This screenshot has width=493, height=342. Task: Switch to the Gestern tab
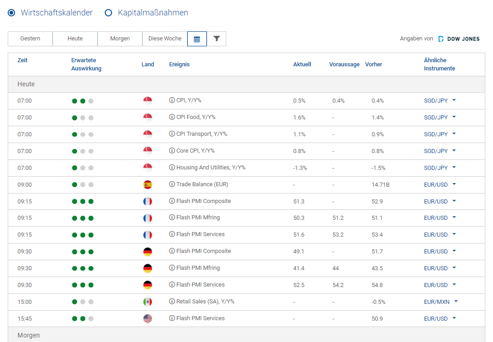coord(30,39)
